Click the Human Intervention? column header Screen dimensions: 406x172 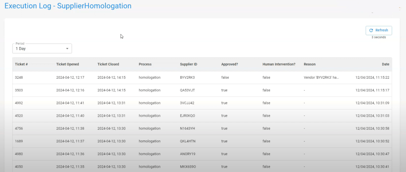point(279,64)
